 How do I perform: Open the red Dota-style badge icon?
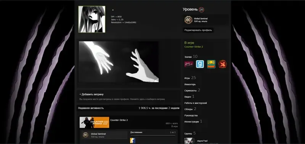pyautogui.click(x=222, y=64)
